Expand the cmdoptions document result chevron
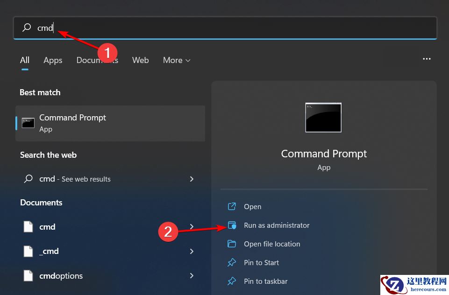449x295 pixels. [192, 275]
